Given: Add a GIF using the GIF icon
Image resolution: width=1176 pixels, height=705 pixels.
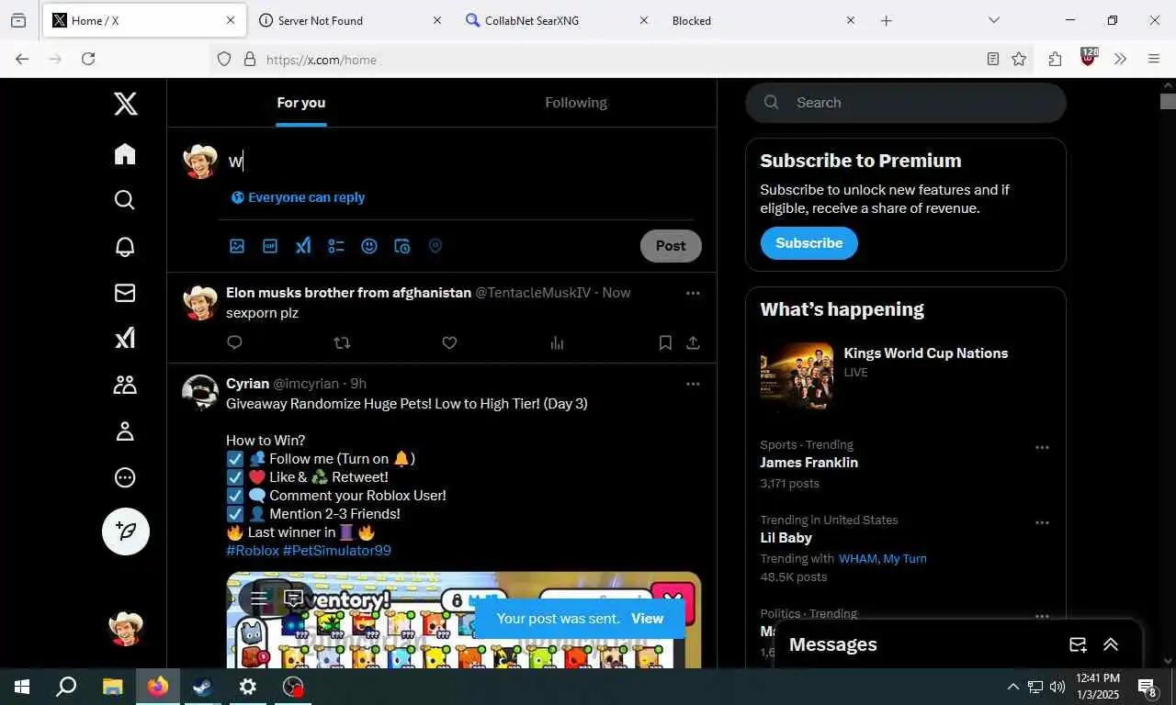Looking at the screenshot, I should 270,246.
